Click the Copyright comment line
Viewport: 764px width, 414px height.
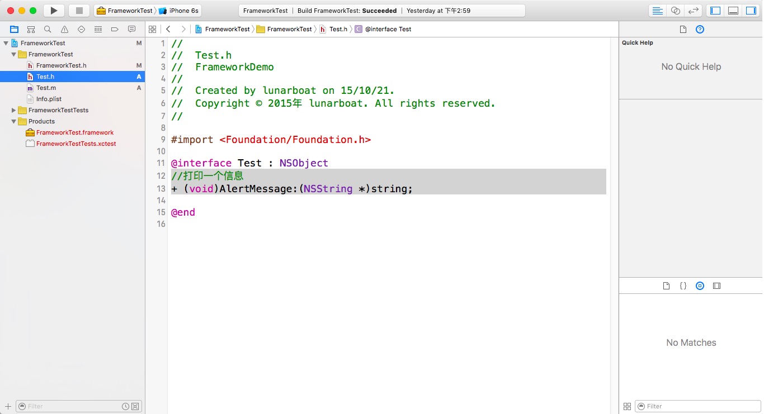[333, 103]
